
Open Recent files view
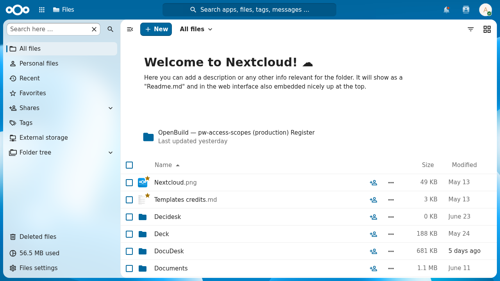click(x=62, y=78)
